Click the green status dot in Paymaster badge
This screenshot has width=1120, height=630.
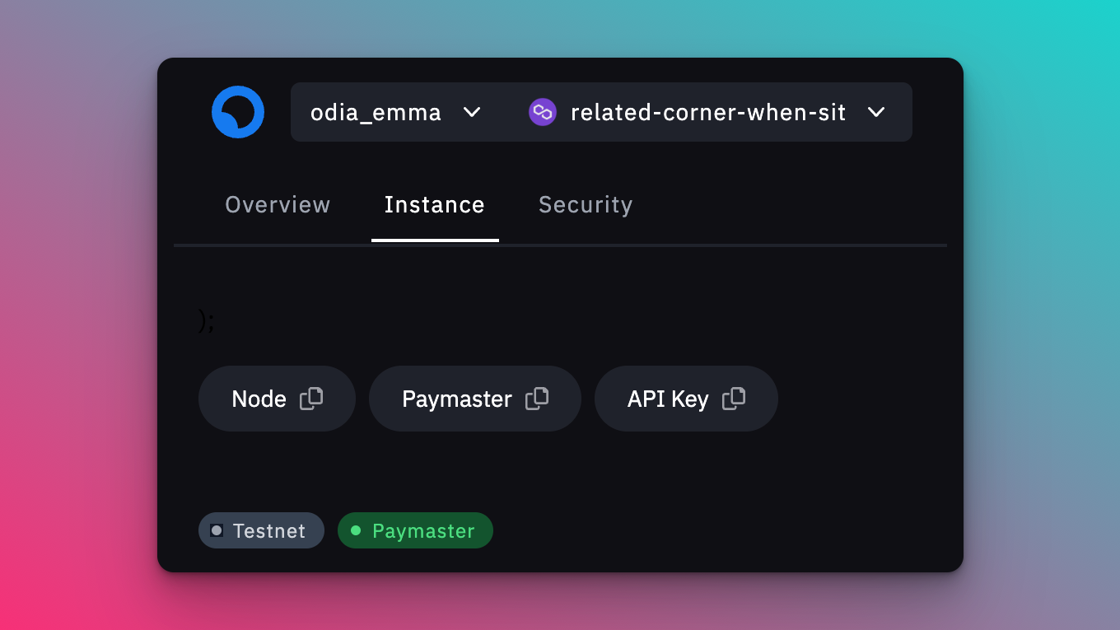click(x=354, y=530)
